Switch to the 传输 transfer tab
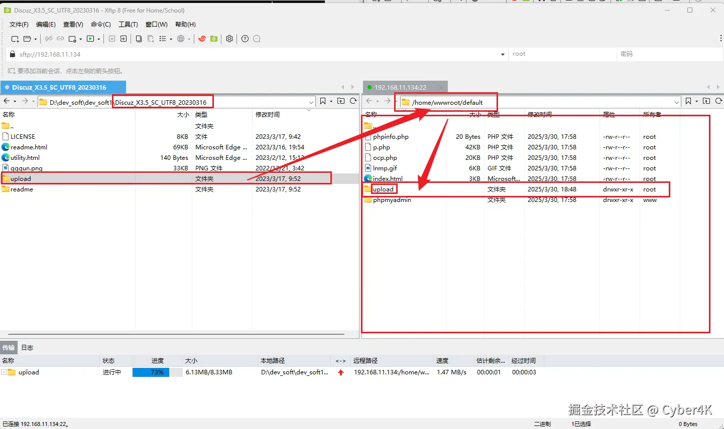724x429 pixels. (9, 347)
